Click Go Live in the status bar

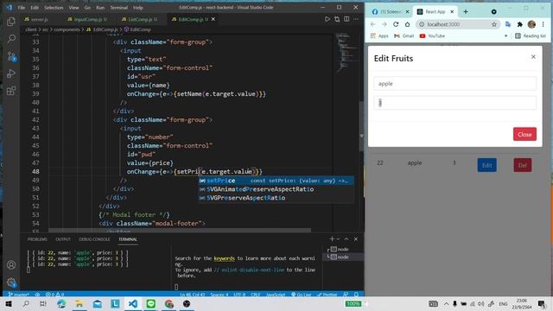click(x=301, y=295)
